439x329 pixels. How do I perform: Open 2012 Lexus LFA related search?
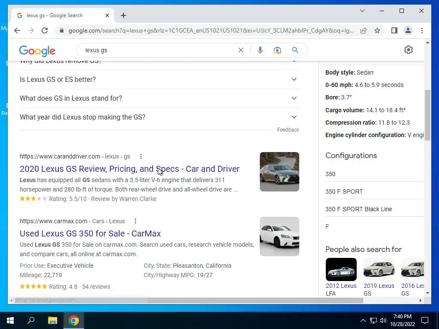(x=341, y=277)
